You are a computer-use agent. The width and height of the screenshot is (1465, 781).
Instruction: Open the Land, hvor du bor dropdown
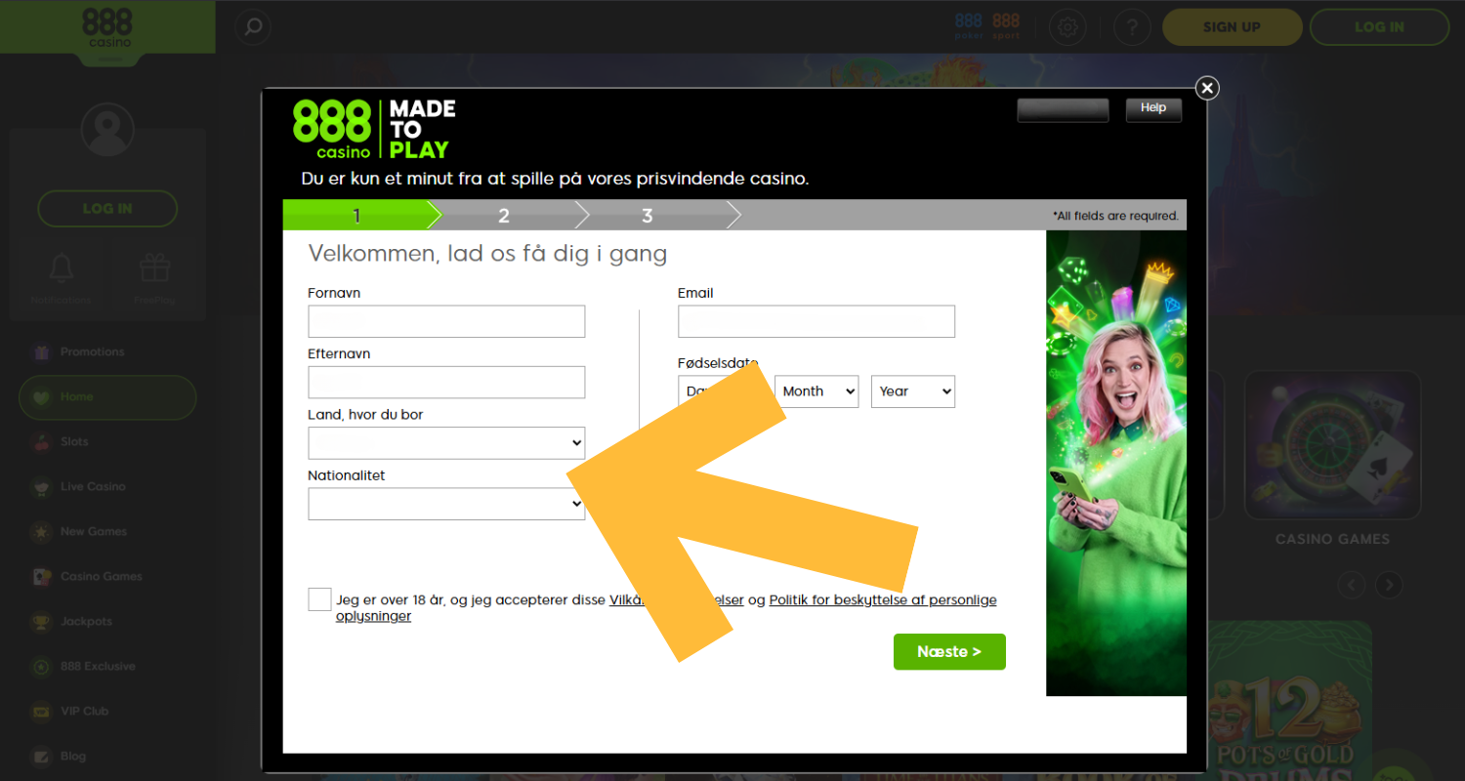coord(446,443)
